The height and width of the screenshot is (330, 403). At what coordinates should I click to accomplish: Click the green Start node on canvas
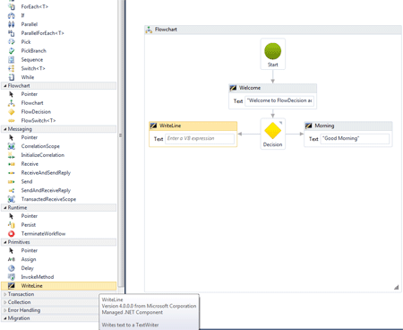pyautogui.click(x=273, y=51)
